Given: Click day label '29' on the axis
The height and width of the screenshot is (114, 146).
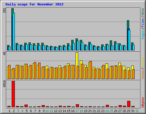Looking at the screenshot, I should coord(128,111).
